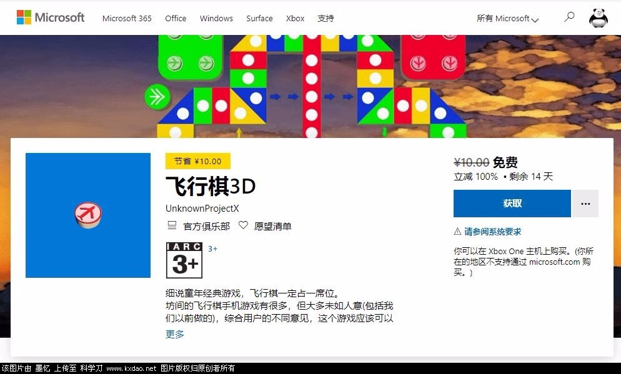Go to the Office menu item
The height and width of the screenshot is (374, 621).
click(176, 18)
